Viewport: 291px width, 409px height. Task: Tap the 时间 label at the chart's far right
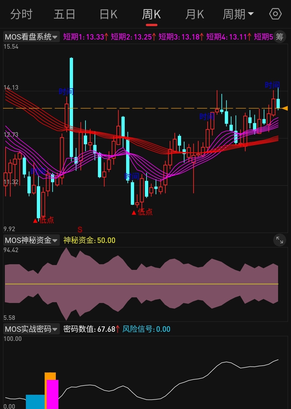click(272, 85)
